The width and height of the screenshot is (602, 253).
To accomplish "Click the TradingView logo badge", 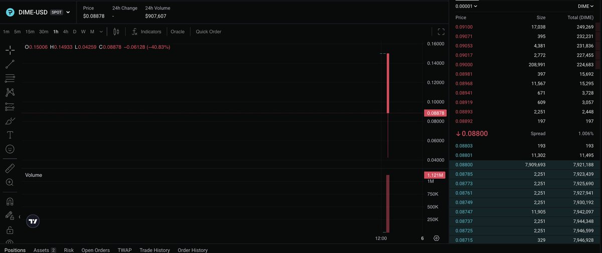I will 33,221.
